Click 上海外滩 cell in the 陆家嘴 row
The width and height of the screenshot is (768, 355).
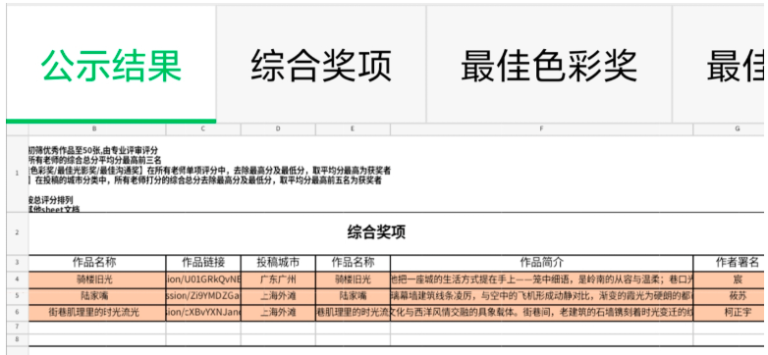click(278, 296)
